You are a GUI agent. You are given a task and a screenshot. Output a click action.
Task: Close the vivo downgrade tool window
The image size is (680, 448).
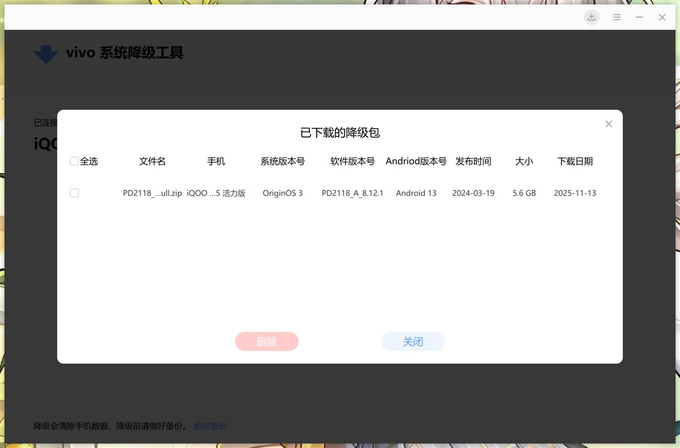(x=662, y=18)
